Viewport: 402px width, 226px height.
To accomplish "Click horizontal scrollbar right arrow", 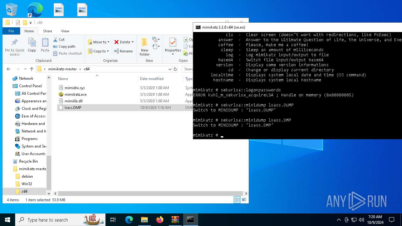I will pyautogui.click(x=246, y=194).
